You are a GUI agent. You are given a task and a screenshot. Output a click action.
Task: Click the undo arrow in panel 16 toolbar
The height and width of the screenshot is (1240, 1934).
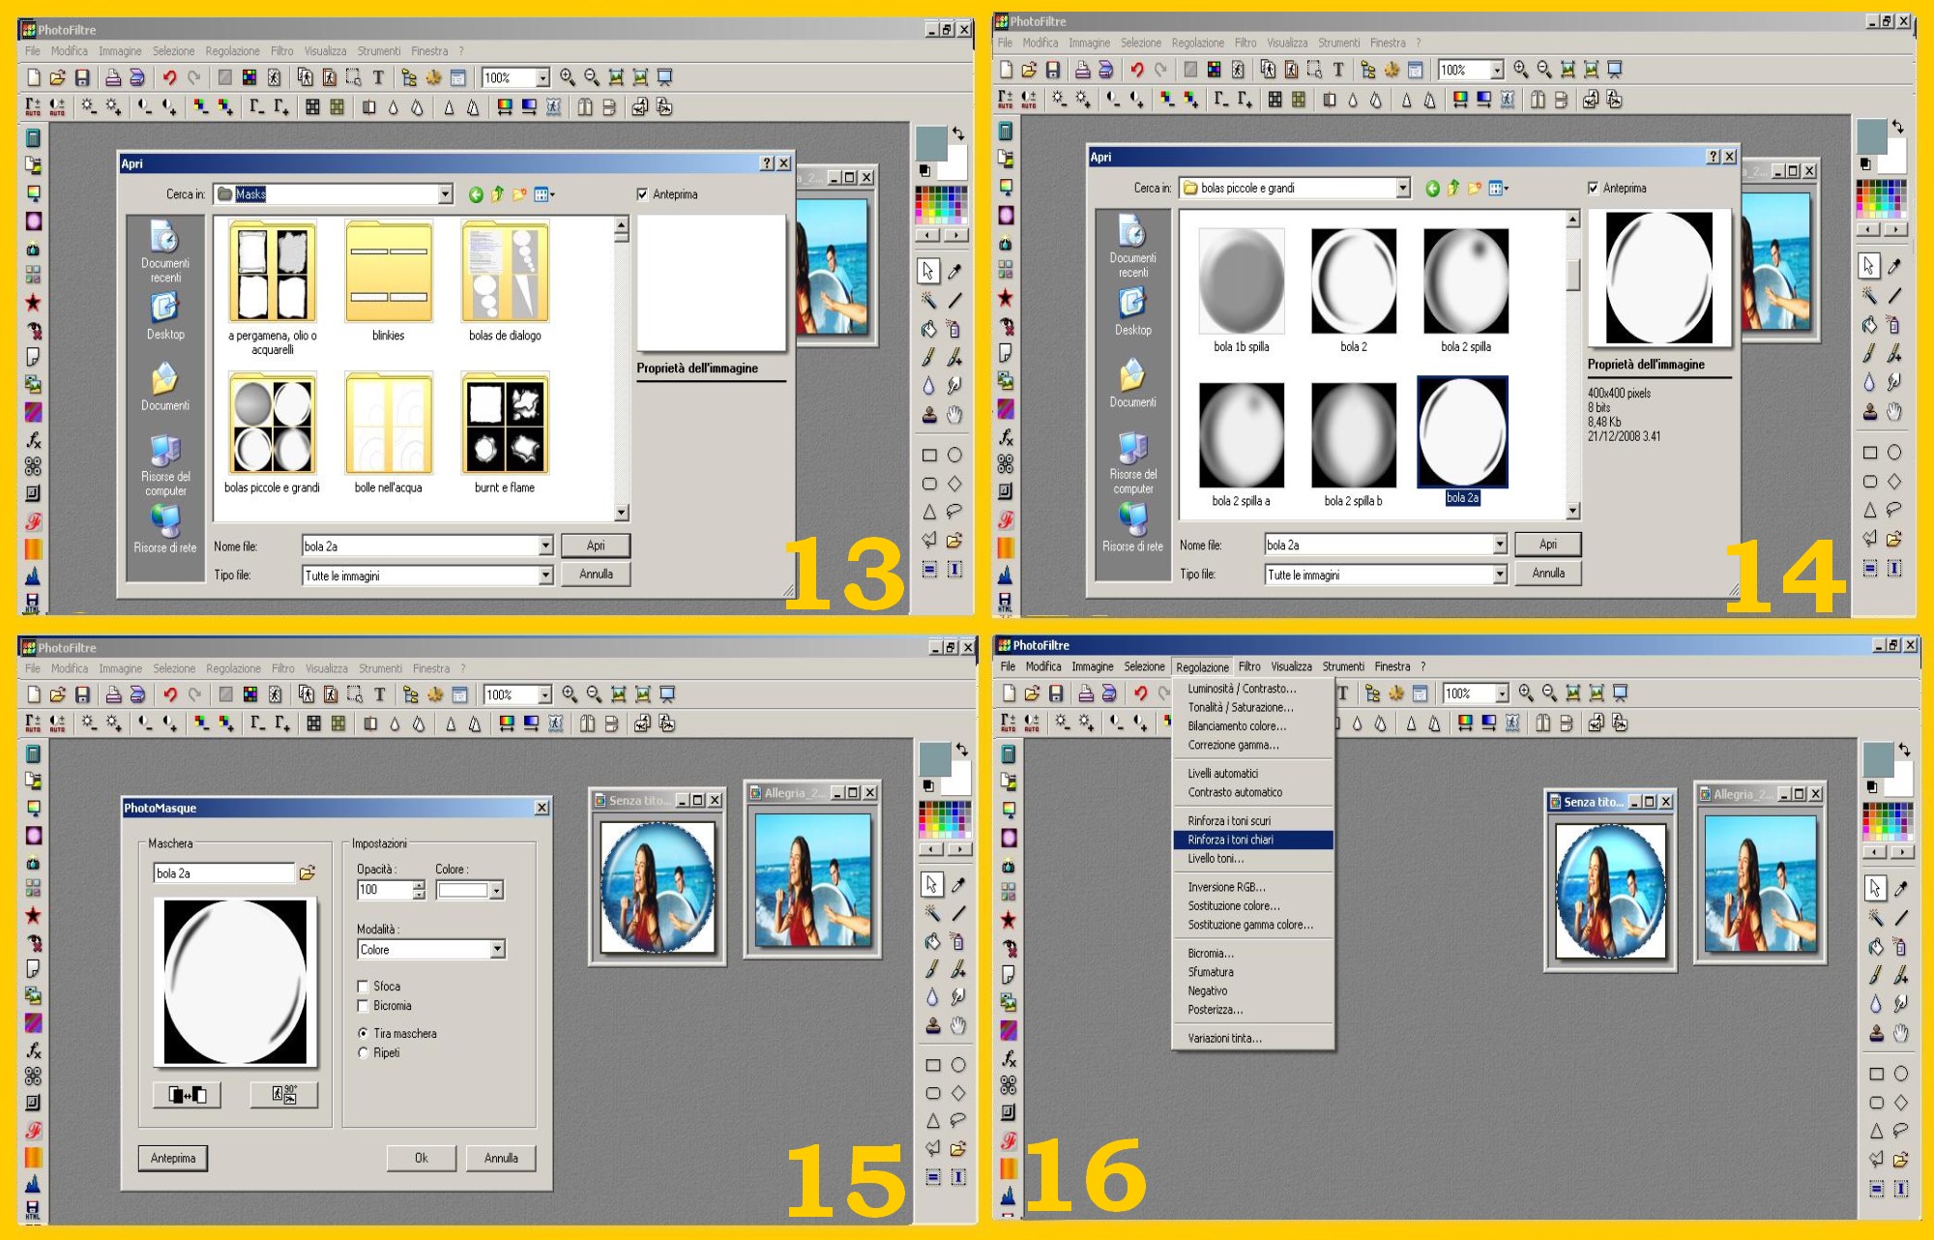point(1141,694)
